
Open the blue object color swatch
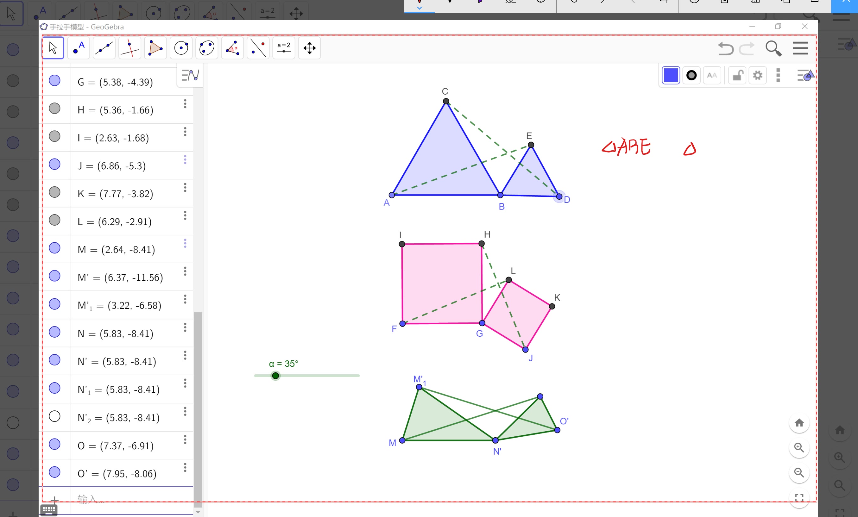(671, 75)
